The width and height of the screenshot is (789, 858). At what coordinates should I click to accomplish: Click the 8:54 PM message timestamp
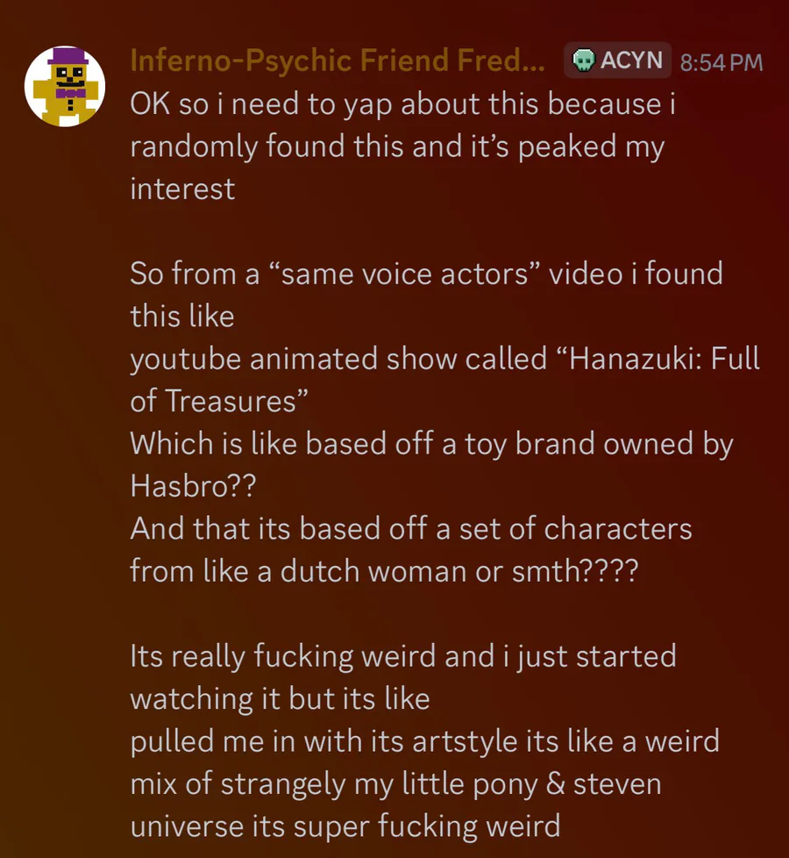721,62
